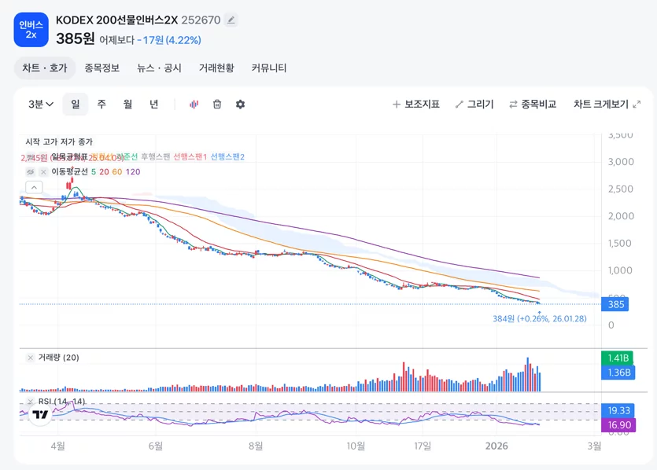Open the 거래현황 tab
Viewport: 657px width, 470px height.
(x=216, y=68)
